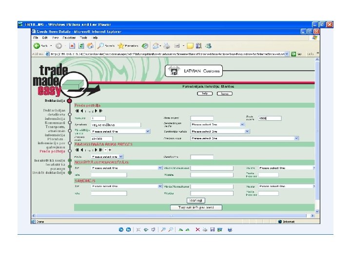Viewport: 351px width, 263px height.
Task: Open the wide Preces kods select dropdown
Action: pyautogui.click(x=296, y=138)
